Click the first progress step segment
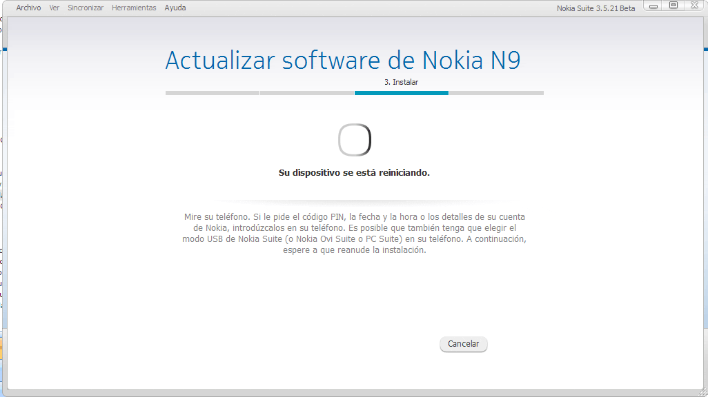The width and height of the screenshot is (708, 397). [212, 92]
